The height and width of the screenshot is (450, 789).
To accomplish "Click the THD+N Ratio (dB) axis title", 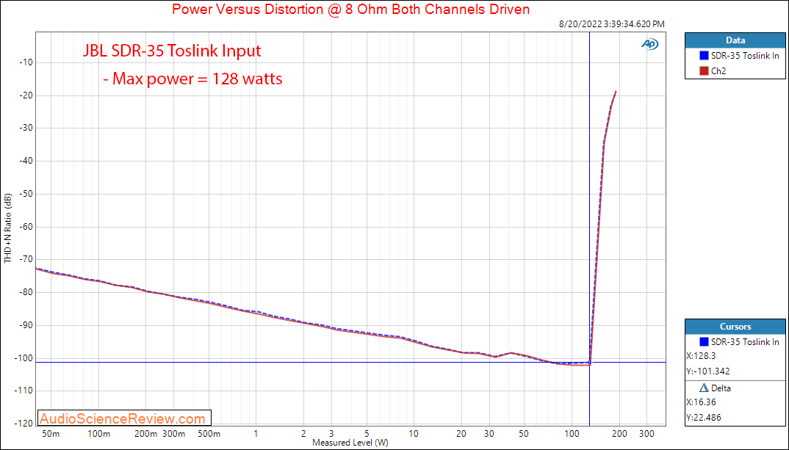I will point(7,228).
